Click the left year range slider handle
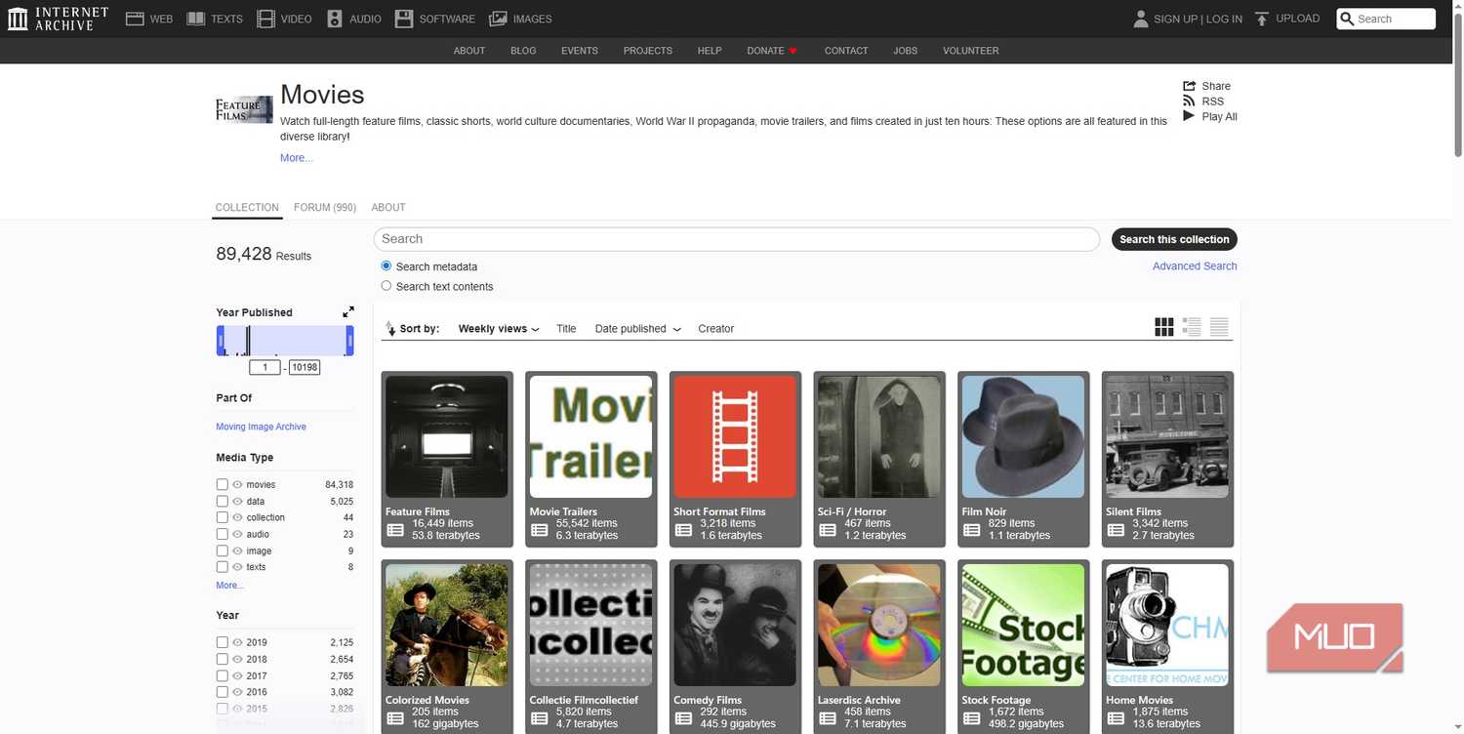The width and height of the screenshot is (1464, 734). [x=221, y=341]
